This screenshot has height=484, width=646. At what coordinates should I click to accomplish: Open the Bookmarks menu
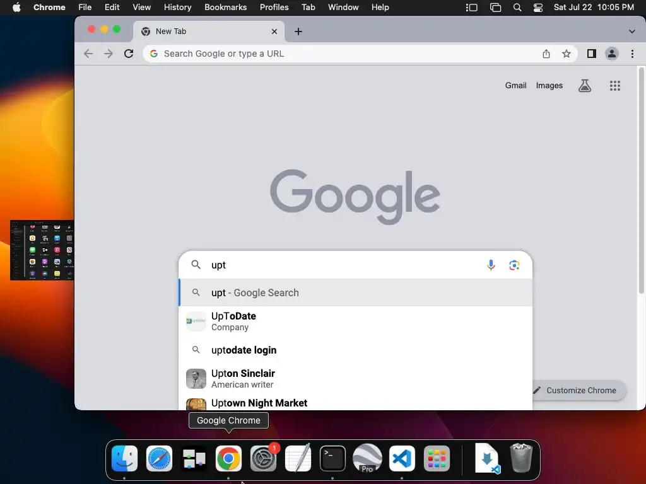(x=225, y=8)
